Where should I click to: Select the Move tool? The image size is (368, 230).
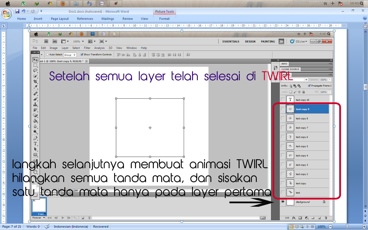[x=35, y=60]
